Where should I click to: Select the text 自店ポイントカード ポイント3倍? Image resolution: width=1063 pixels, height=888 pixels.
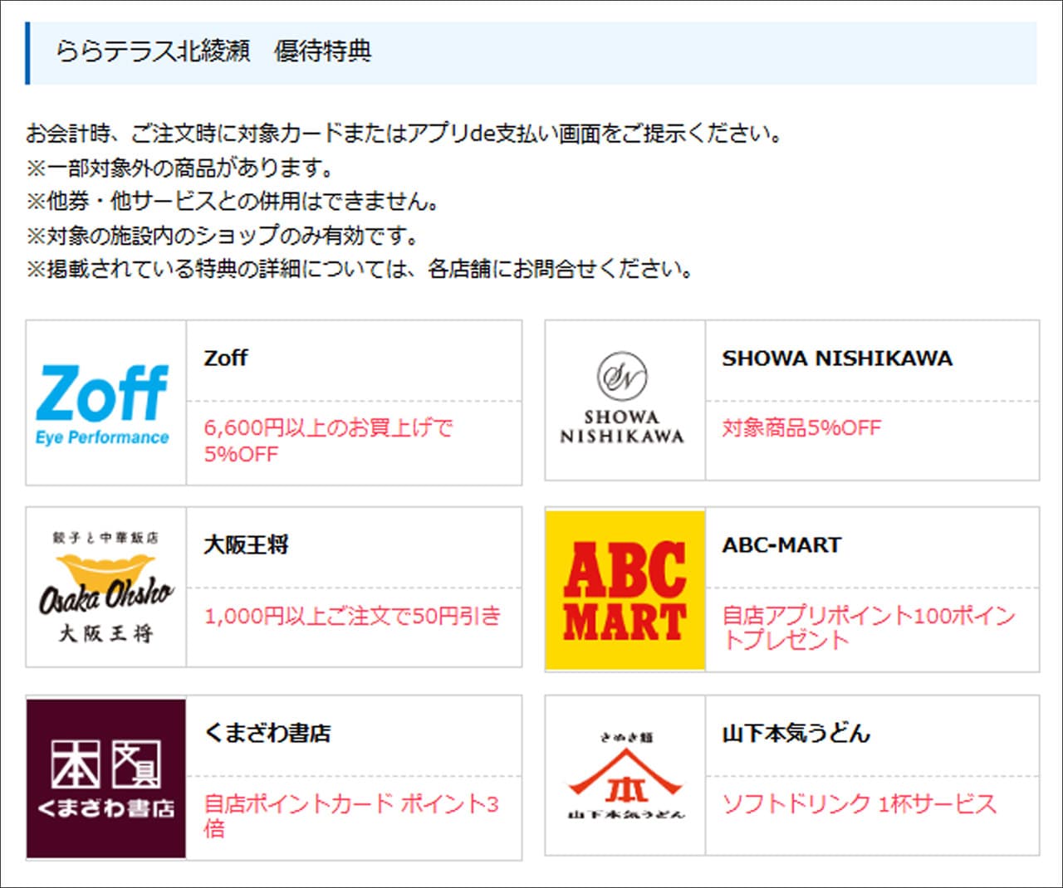tap(352, 816)
